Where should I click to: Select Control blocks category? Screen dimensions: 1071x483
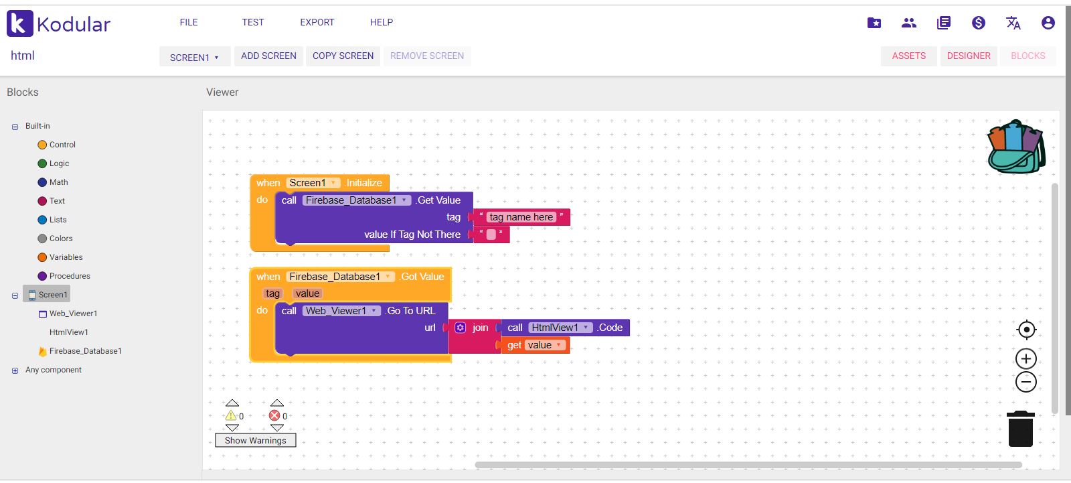coord(62,145)
